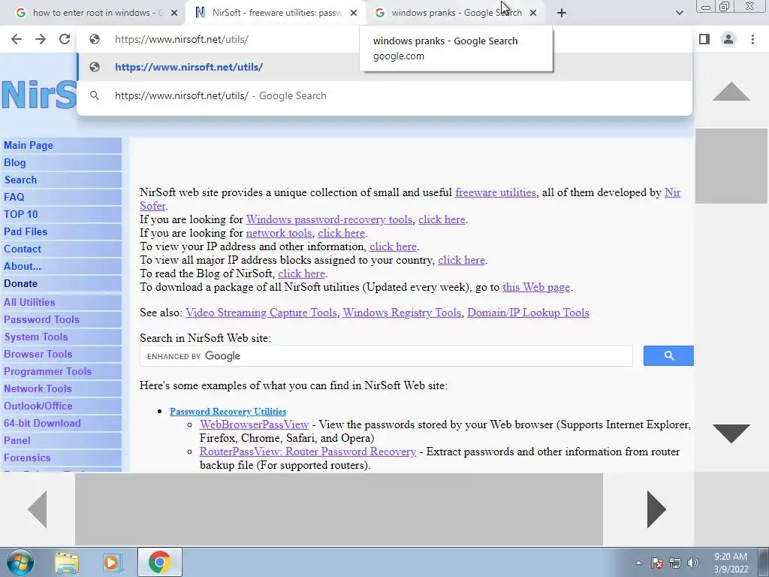Reload the NirSoft page
This screenshot has height=577, width=769.
point(65,39)
